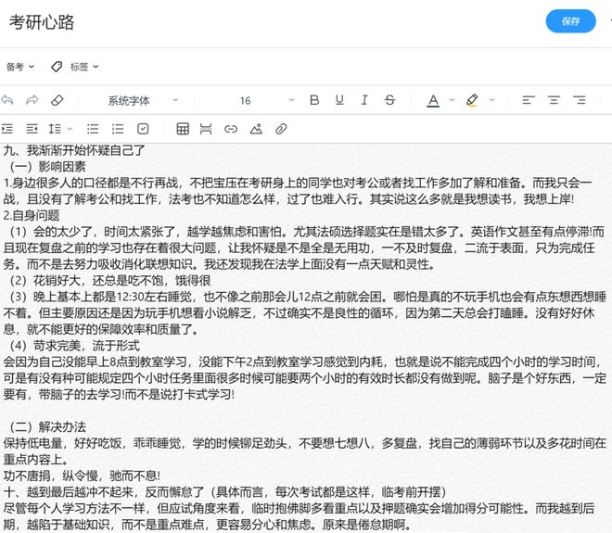Click heading 九、我渐渐开始怀疑自己了
The width and height of the screenshot is (612, 533).
[x=74, y=150]
